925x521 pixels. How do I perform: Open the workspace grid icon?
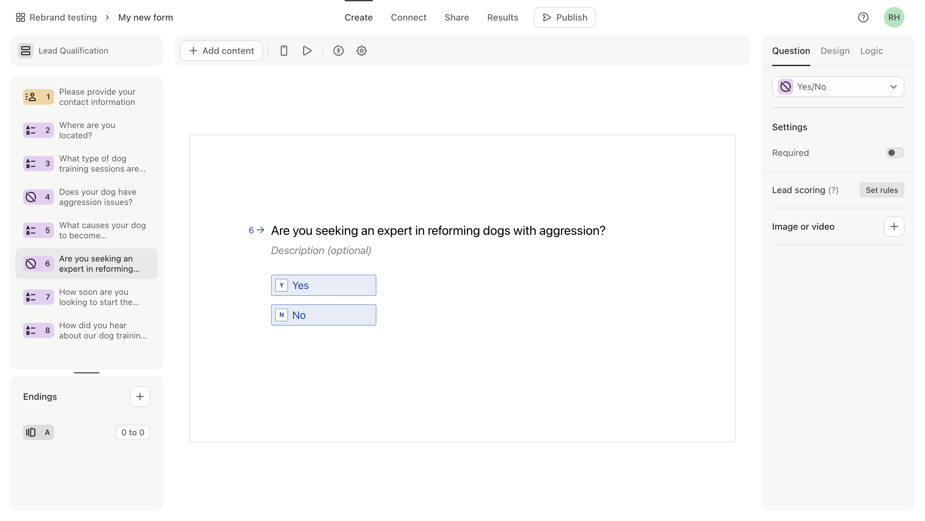pos(21,17)
